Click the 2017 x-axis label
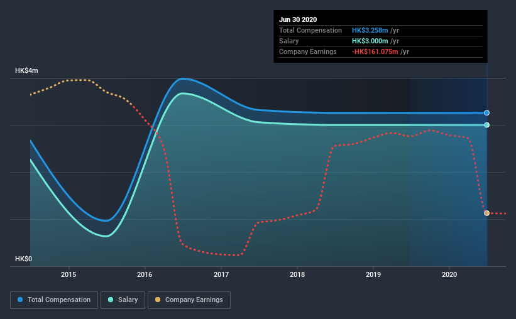The width and height of the screenshot is (516, 319). [221, 274]
